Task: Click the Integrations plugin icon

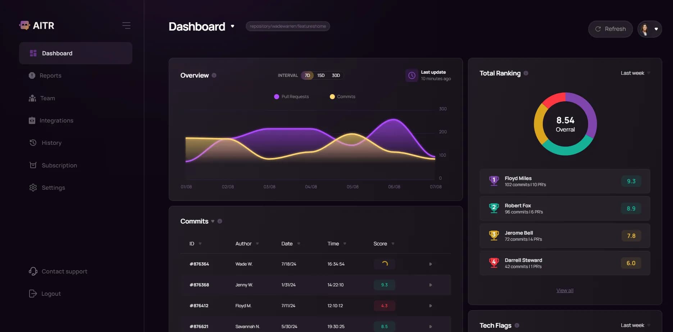Action: 32,120
